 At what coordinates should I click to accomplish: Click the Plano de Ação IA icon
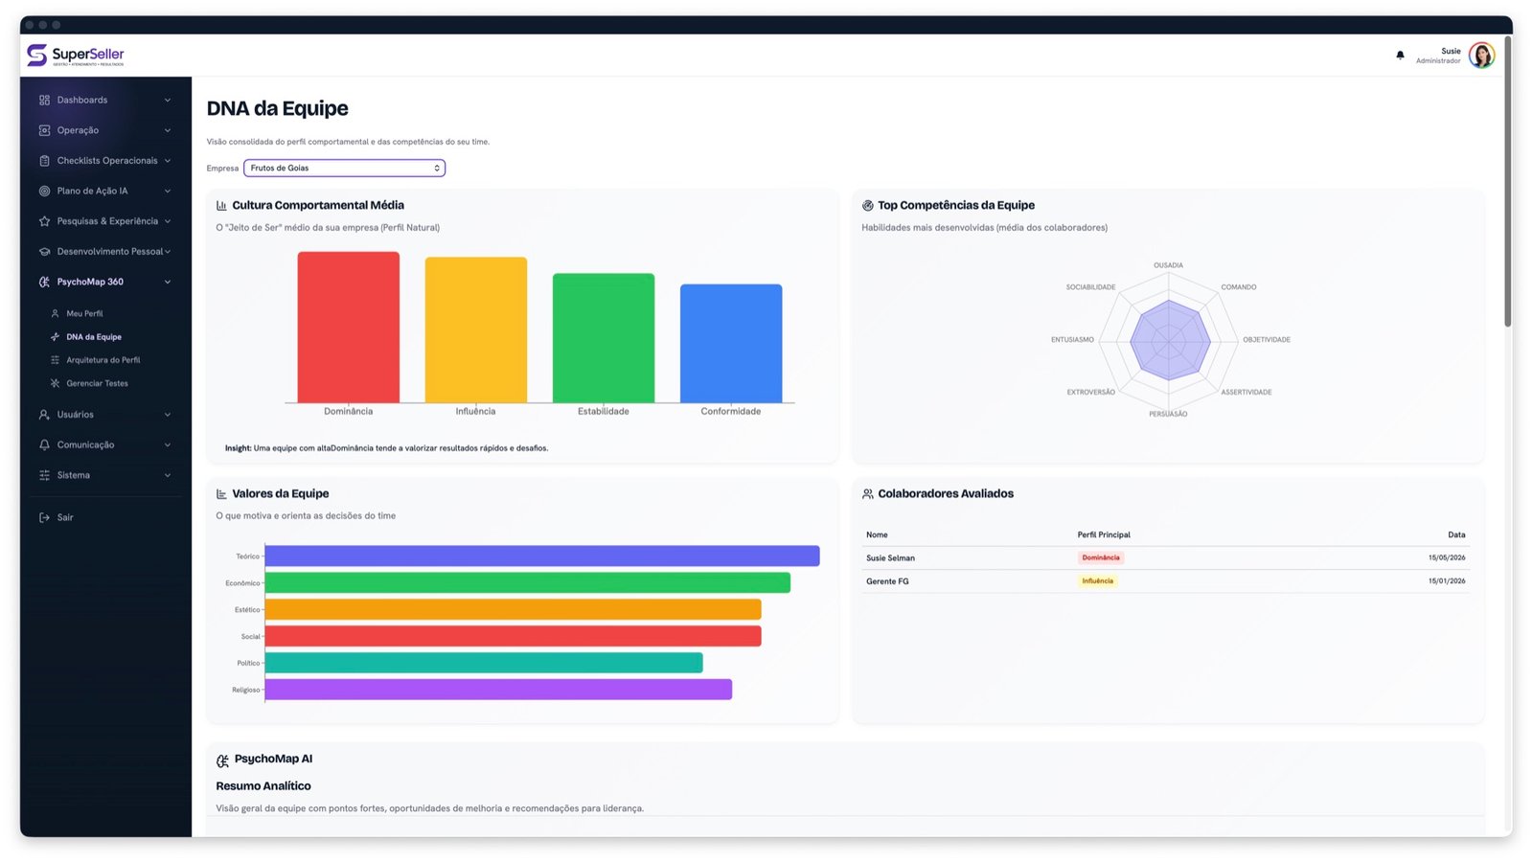click(44, 191)
